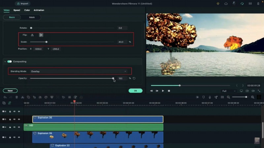
Task: Open the speed gauge tool
Action: click(40, 97)
